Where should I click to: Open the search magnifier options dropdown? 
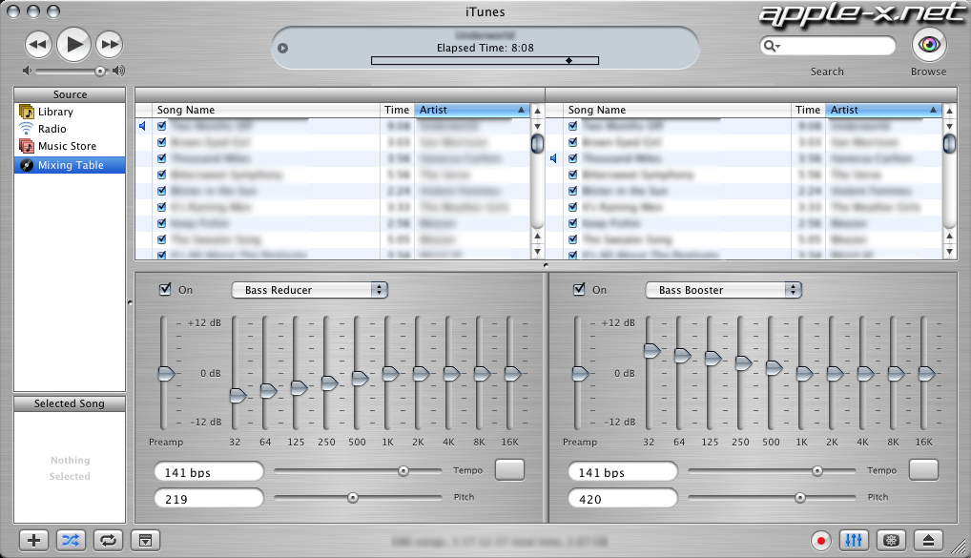coord(772,46)
